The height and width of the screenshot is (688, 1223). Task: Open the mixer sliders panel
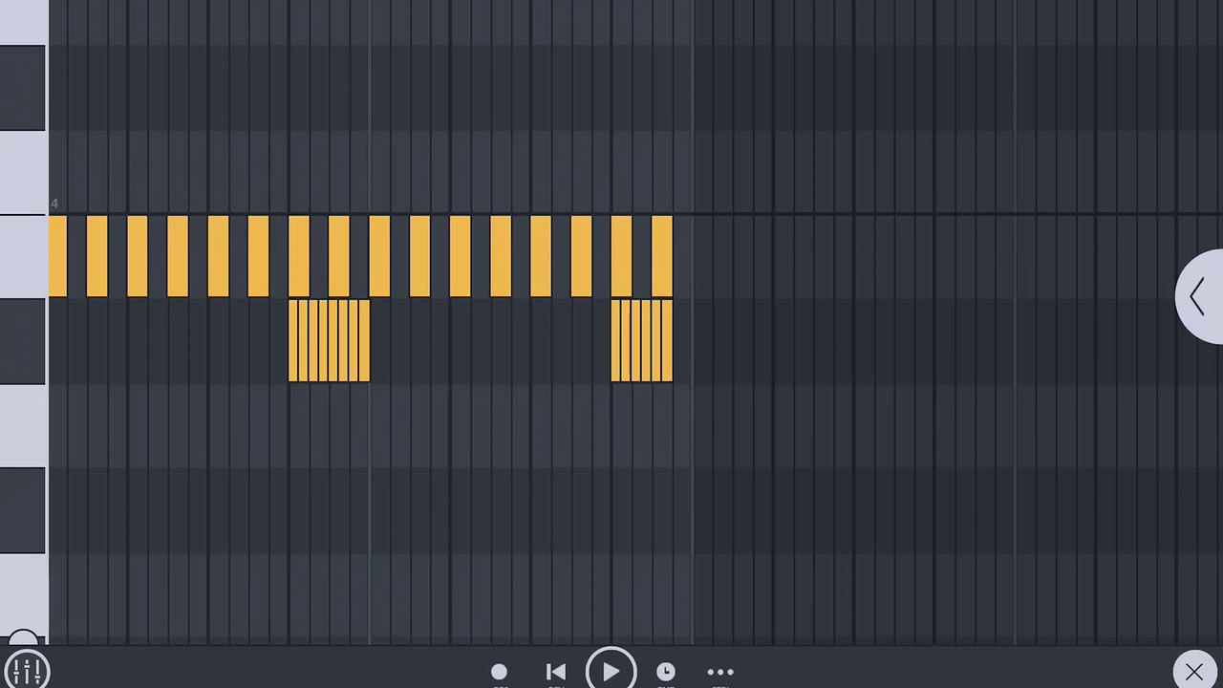26,670
